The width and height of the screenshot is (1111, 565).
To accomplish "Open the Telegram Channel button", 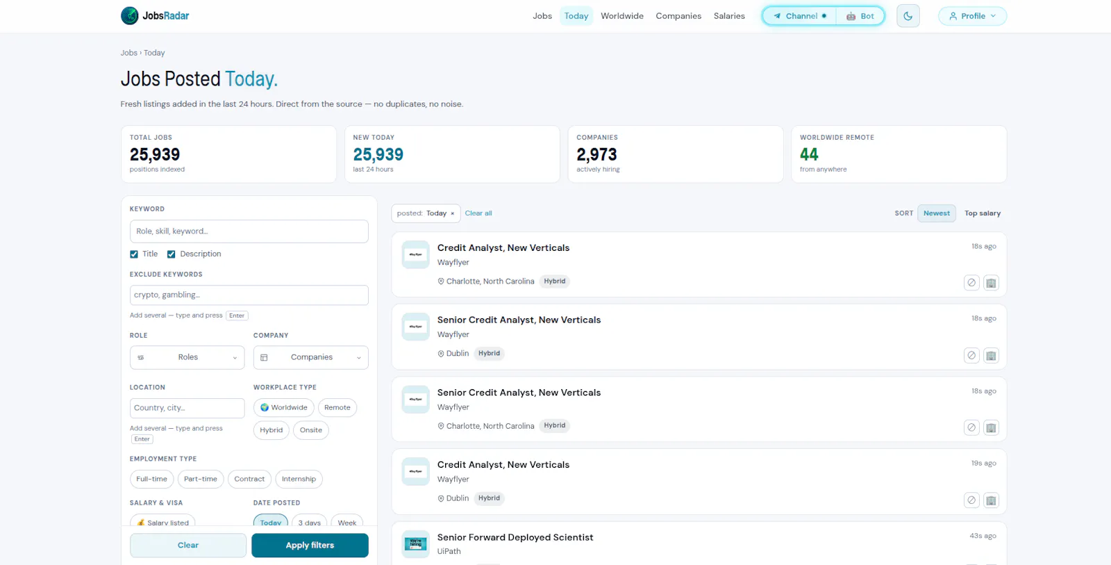I will 800,16.
